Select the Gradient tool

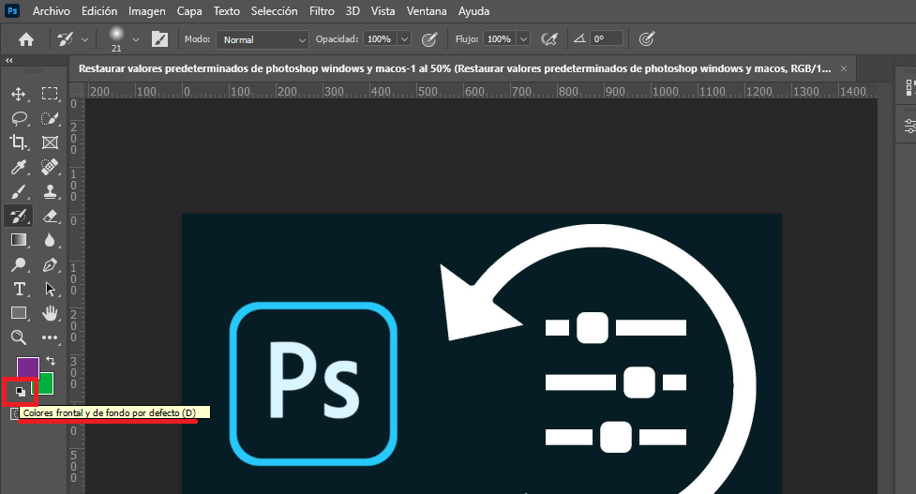[19, 240]
